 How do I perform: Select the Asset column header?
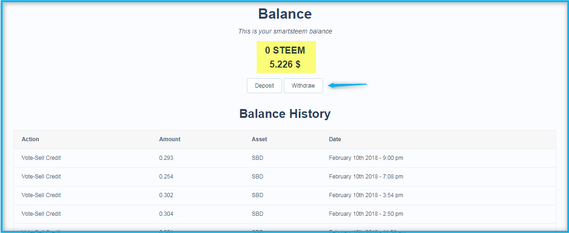pos(259,139)
